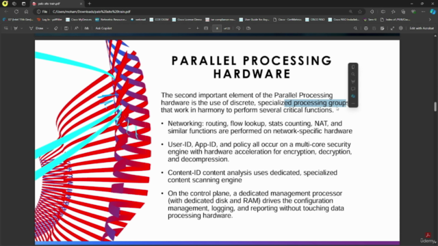
Task: Select the Erase tool
Action: pyautogui.click(x=56, y=28)
